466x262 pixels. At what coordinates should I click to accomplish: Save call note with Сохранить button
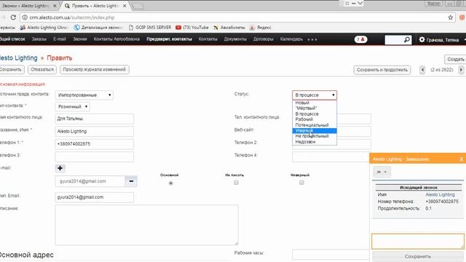tap(417, 256)
